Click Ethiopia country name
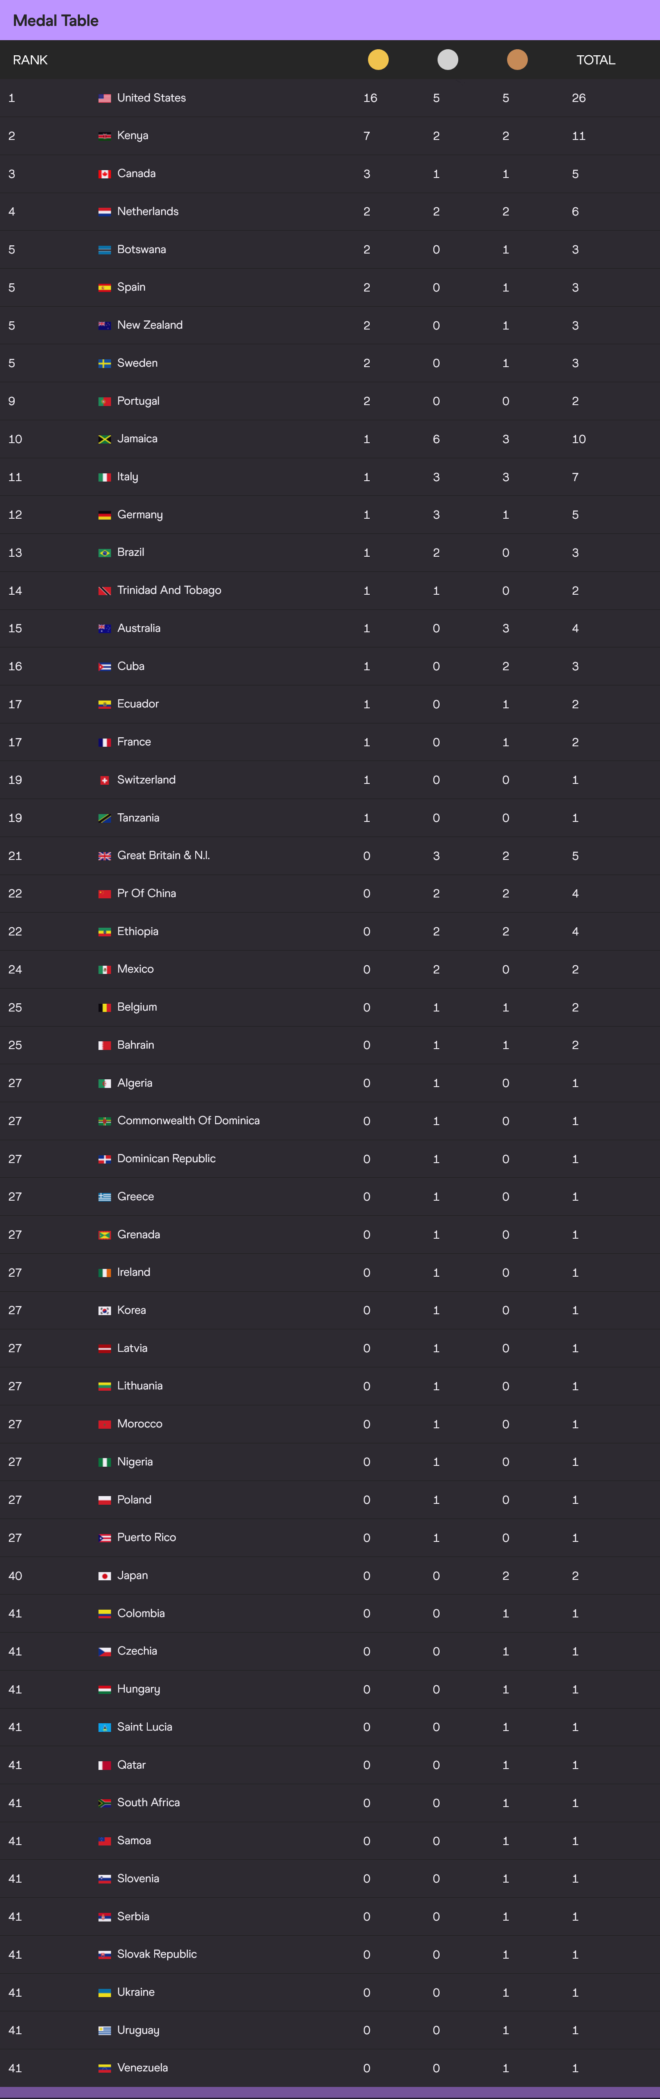This screenshot has width=660, height=2099. click(138, 931)
